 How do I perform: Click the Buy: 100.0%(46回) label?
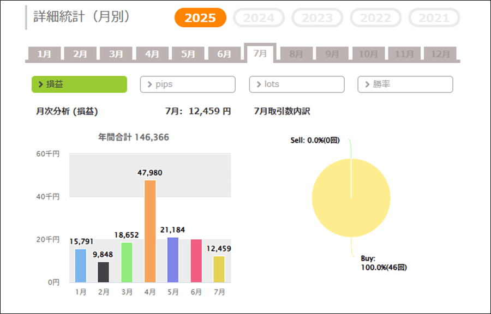pyautogui.click(x=384, y=263)
